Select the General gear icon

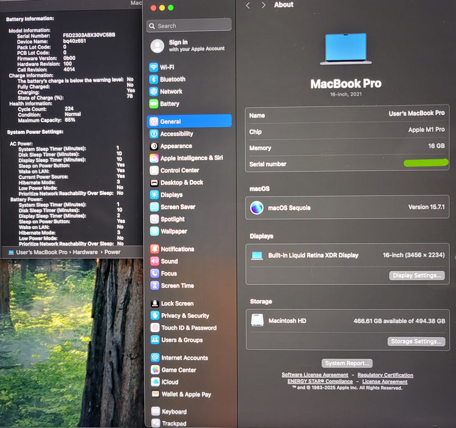pyautogui.click(x=154, y=122)
